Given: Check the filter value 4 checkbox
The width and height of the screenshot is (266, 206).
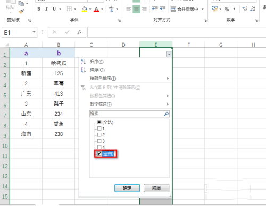Looking at the screenshot, I should 99,147.
